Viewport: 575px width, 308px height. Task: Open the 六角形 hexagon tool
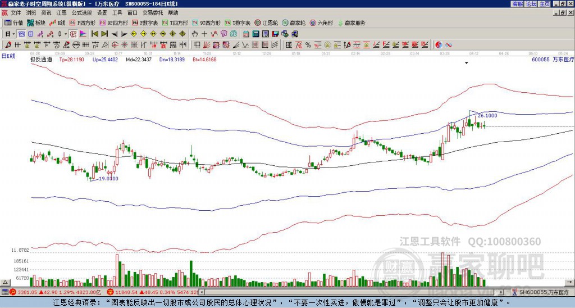[322, 22]
